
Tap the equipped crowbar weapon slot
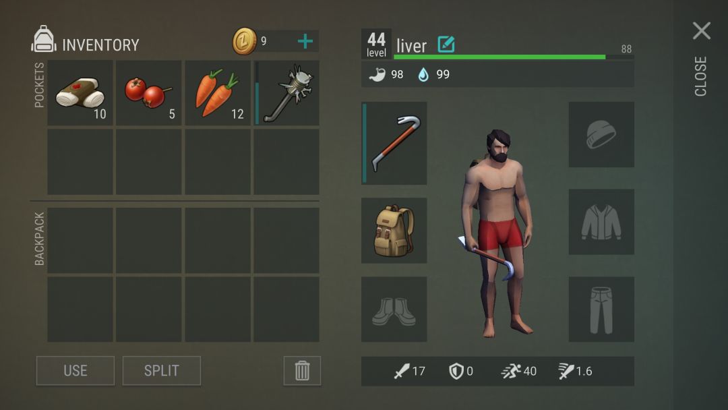click(x=394, y=144)
